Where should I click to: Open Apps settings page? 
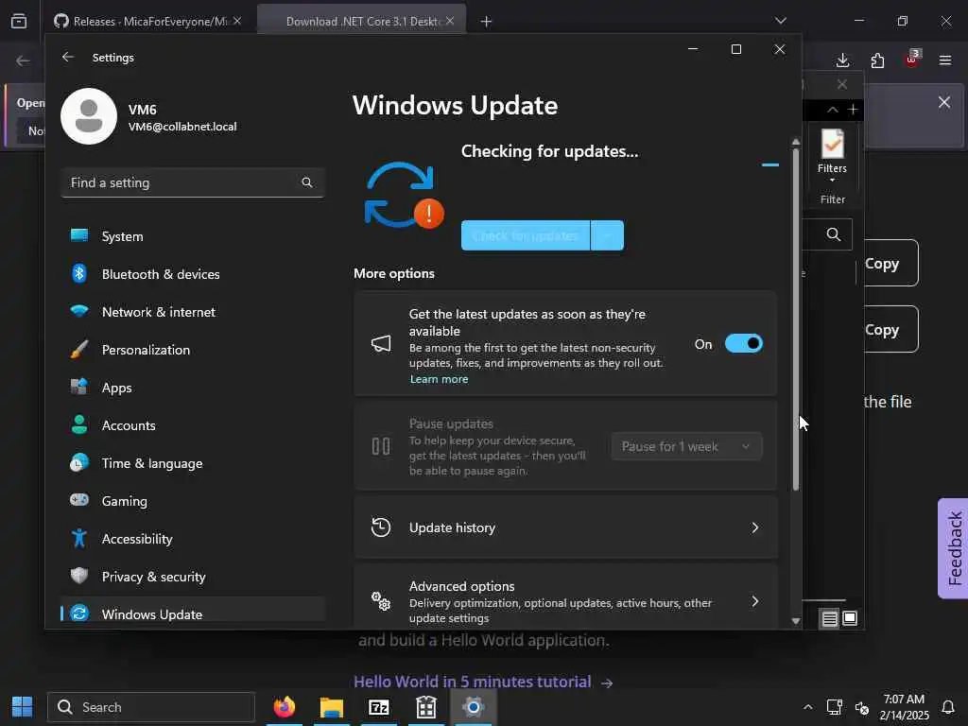click(x=193, y=388)
